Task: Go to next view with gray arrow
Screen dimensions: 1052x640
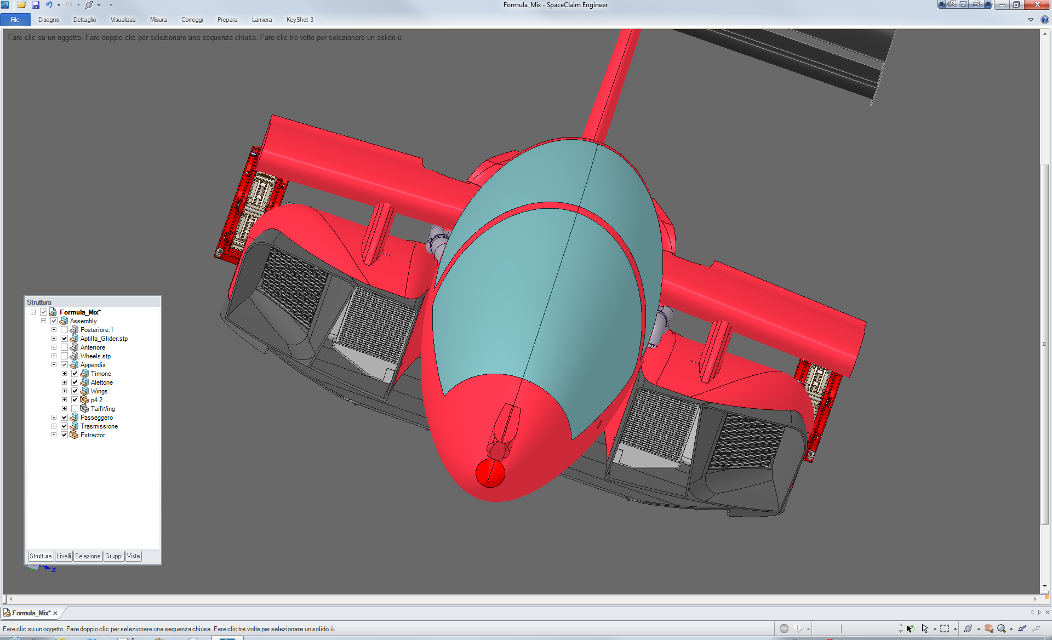Action: [1036, 628]
